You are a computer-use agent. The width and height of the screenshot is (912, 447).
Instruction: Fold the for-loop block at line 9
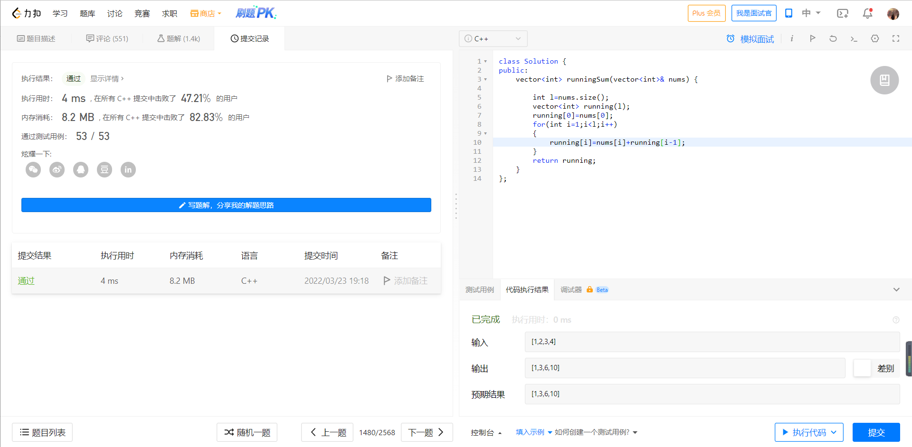coord(485,133)
